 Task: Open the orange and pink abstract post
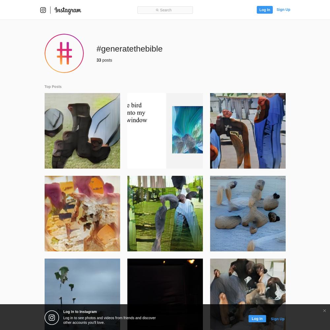click(82, 214)
